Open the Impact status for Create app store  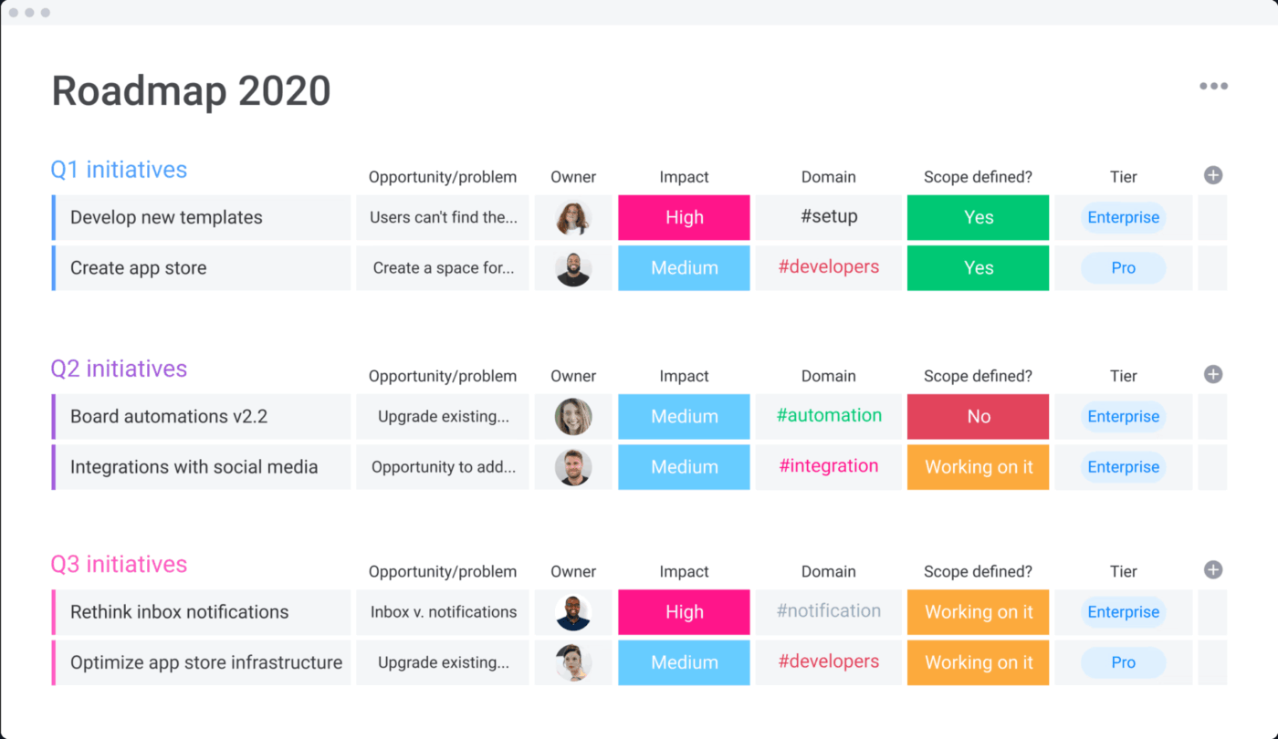tap(684, 267)
